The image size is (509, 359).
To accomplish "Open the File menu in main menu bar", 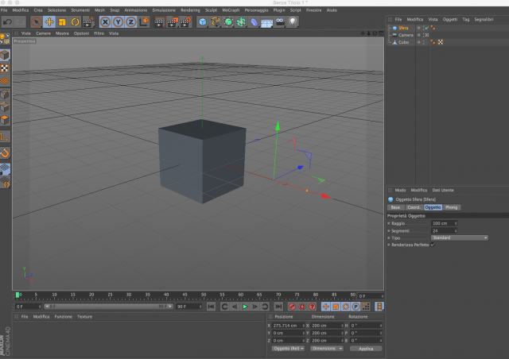I will (x=4, y=10).
